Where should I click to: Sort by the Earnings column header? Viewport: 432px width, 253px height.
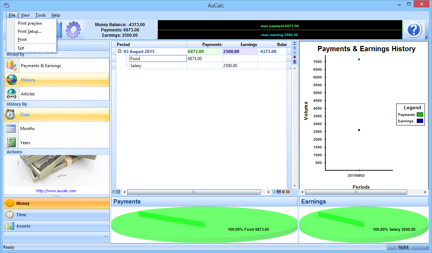point(240,45)
